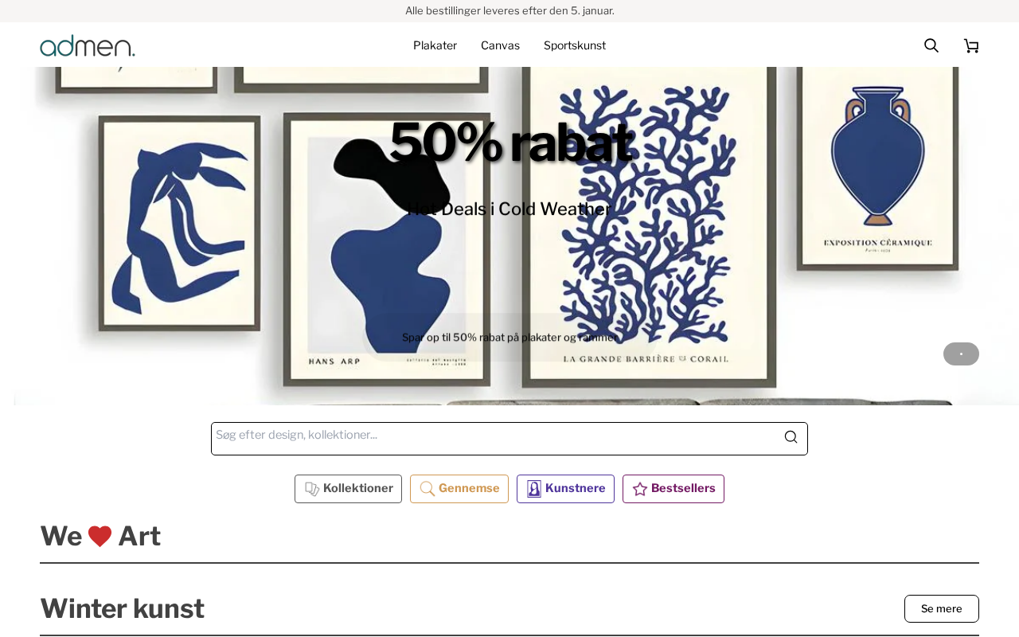
Task: Click the magnifier icon inside search field
Action: [x=791, y=437]
